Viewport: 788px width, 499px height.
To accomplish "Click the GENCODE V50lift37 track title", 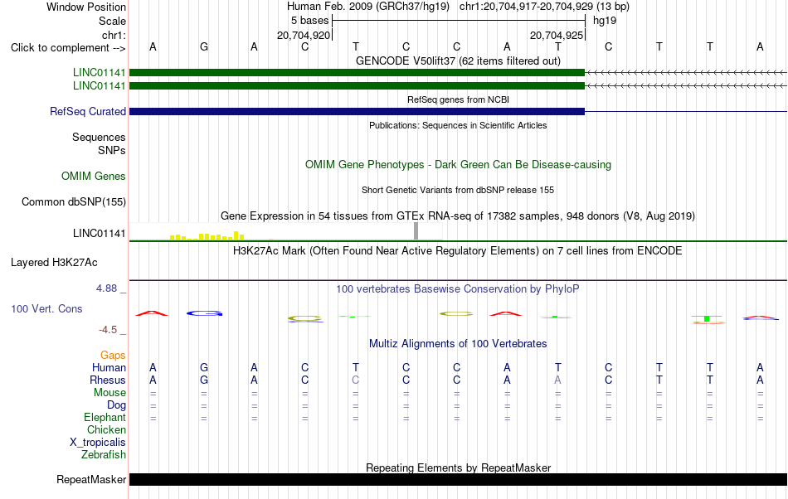I will click(458, 61).
